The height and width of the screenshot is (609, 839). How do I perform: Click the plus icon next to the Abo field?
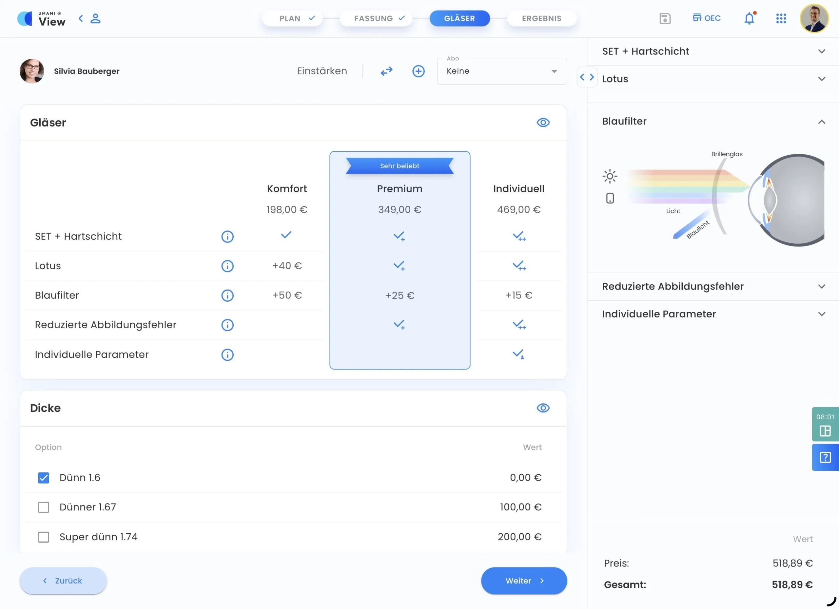419,71
